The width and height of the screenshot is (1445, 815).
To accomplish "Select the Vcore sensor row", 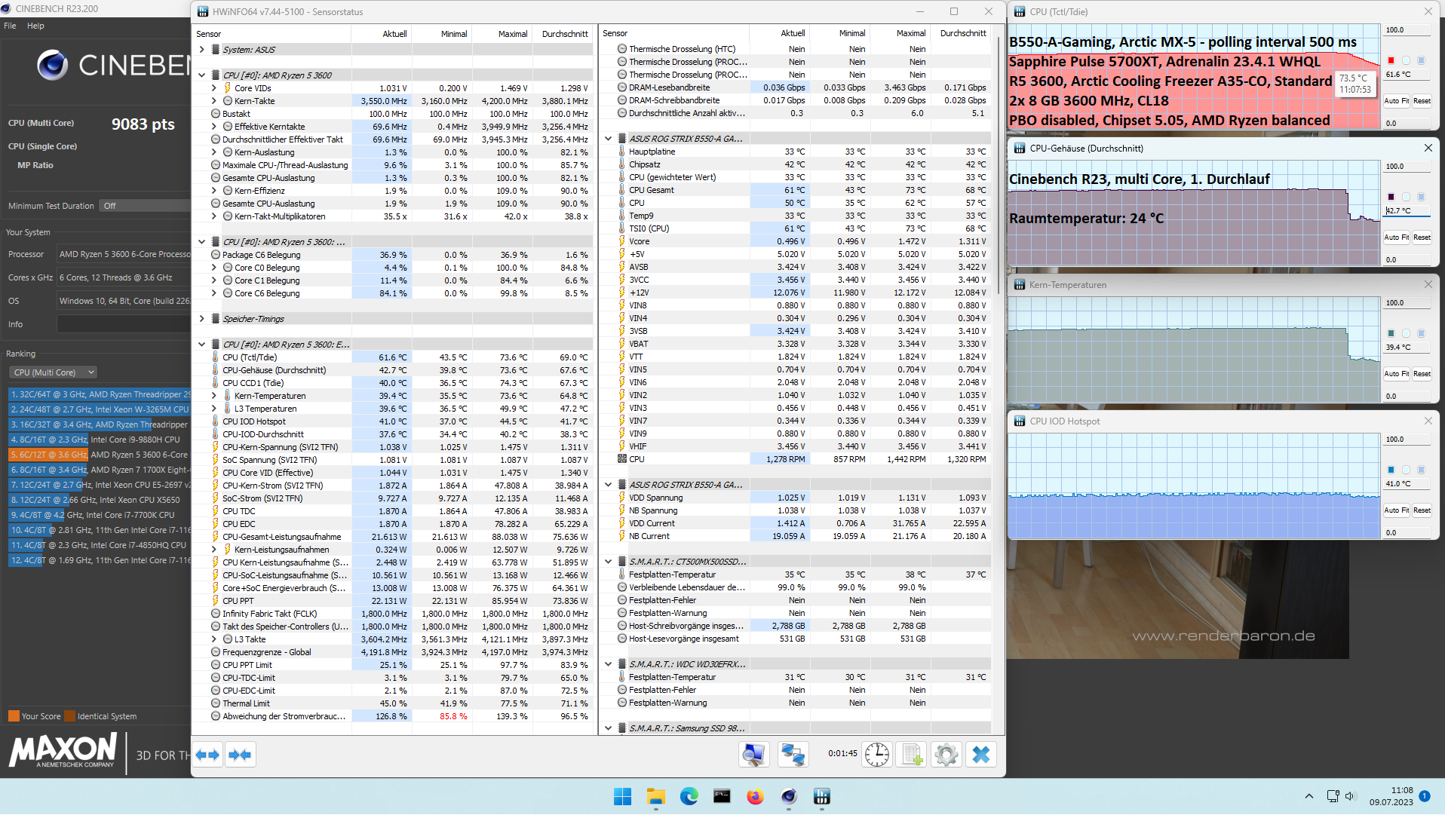I will 796,241.
